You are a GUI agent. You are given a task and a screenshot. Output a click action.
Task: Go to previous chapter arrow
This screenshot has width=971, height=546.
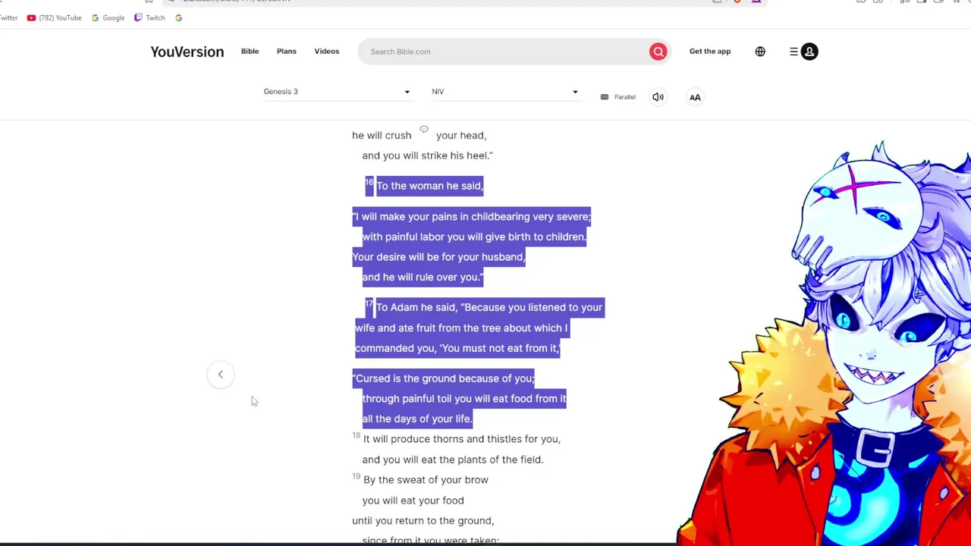220,374
